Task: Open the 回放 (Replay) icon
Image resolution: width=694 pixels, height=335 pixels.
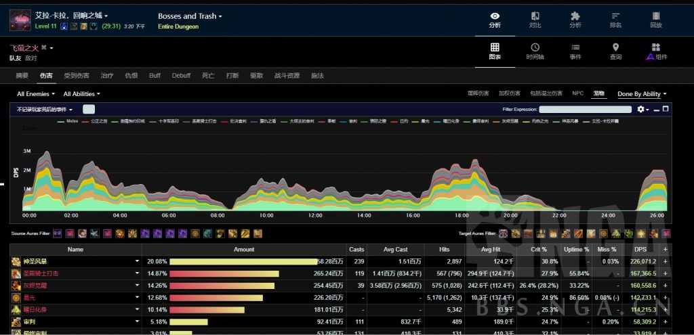Action: (x=655, y=16)
